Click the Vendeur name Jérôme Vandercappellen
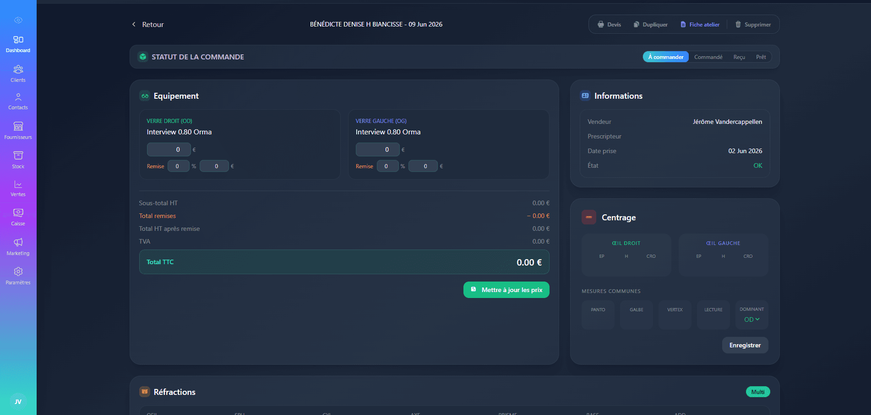871x415 pixels. coord(727,122)
